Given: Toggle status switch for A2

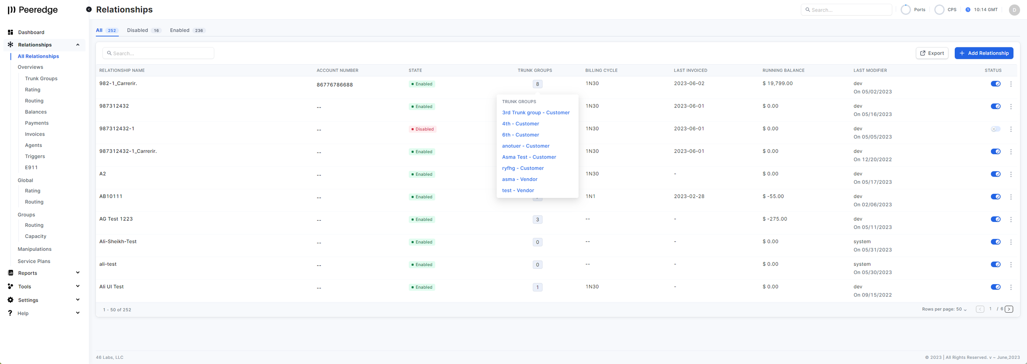Looking at the screenshot, I should (996, 174).
